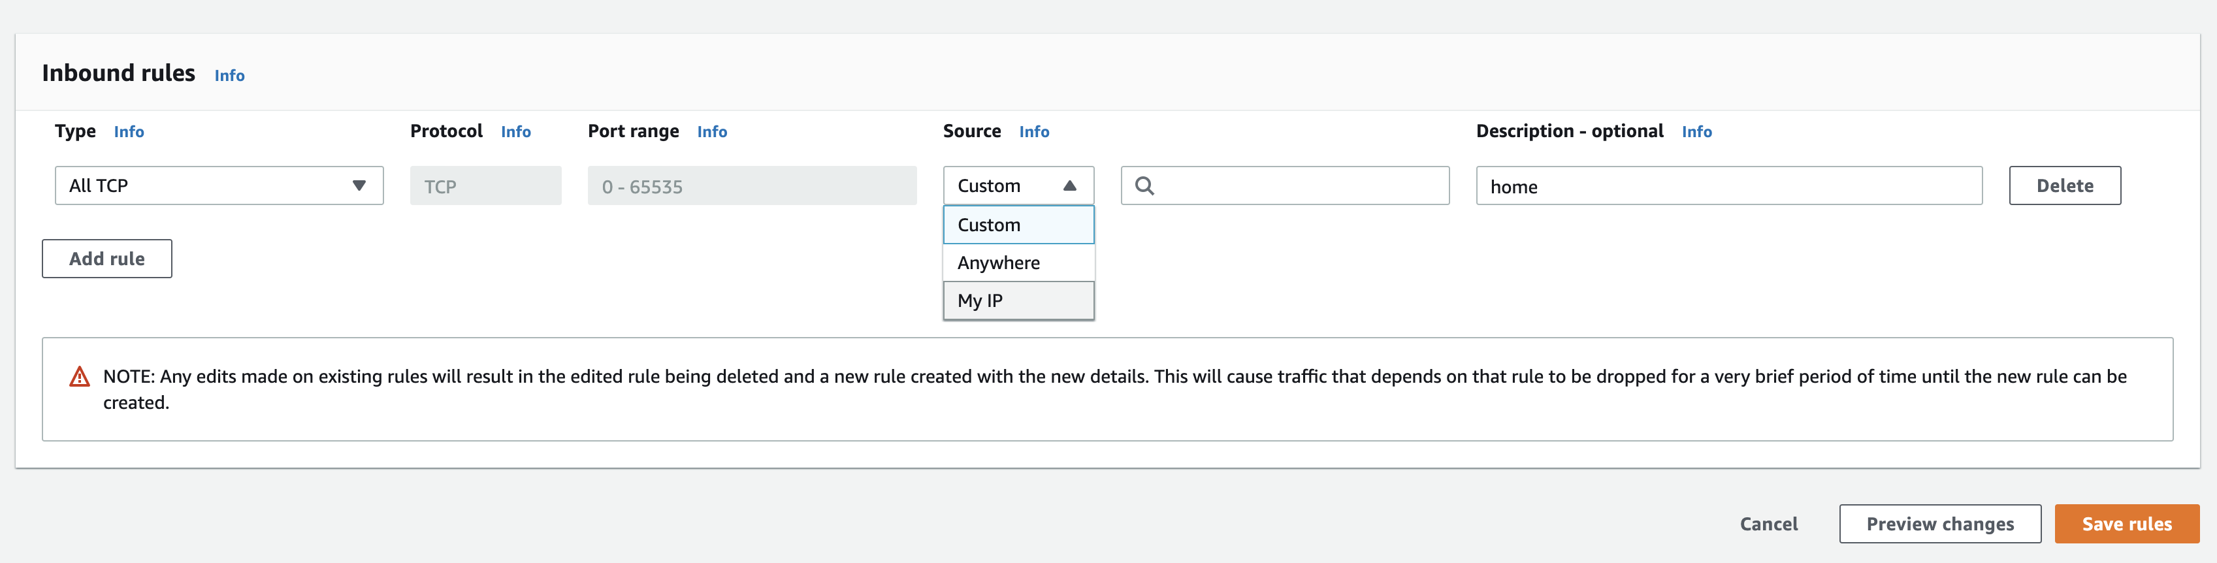This screenshot has width=2217, height=563.
Task: Choose My IP from the source list
Action: point(1017,300)
